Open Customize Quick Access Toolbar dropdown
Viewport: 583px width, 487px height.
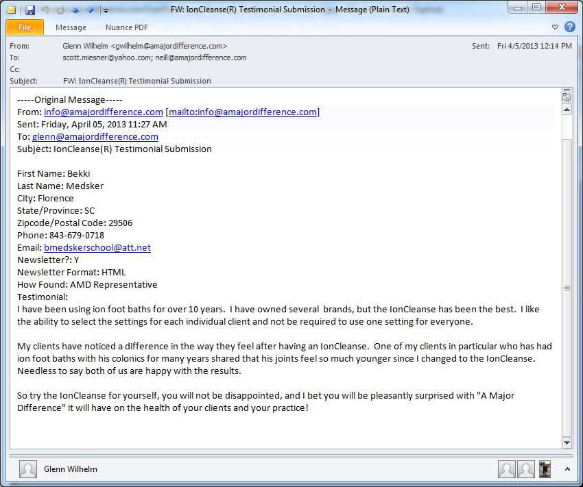tap(106, 10)
